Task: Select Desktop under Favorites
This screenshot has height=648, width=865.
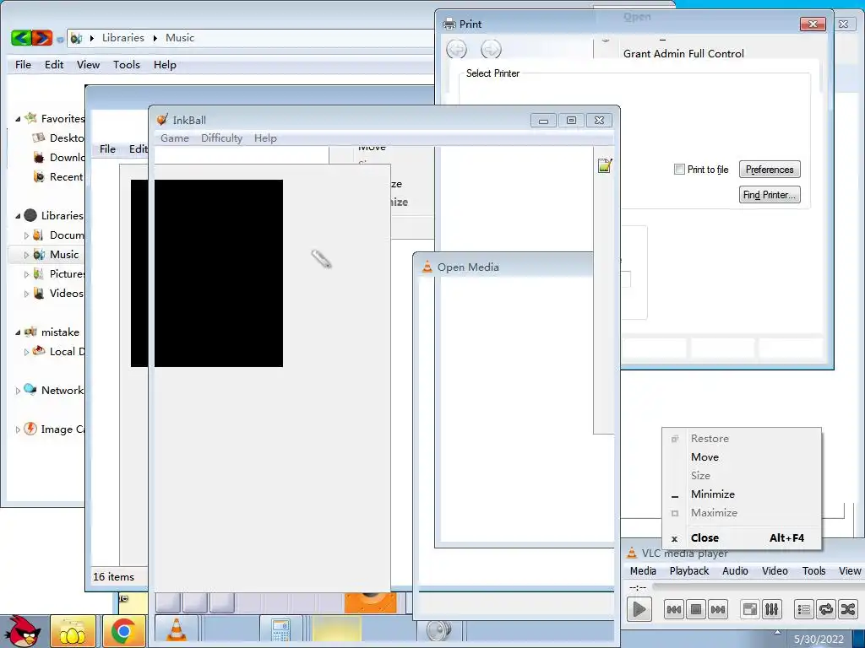Action: [x=58, y=138]
